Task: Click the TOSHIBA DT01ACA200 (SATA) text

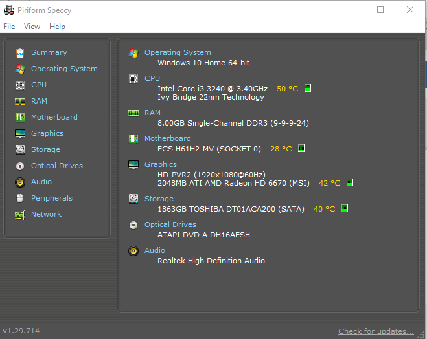Action: [231, 209]
